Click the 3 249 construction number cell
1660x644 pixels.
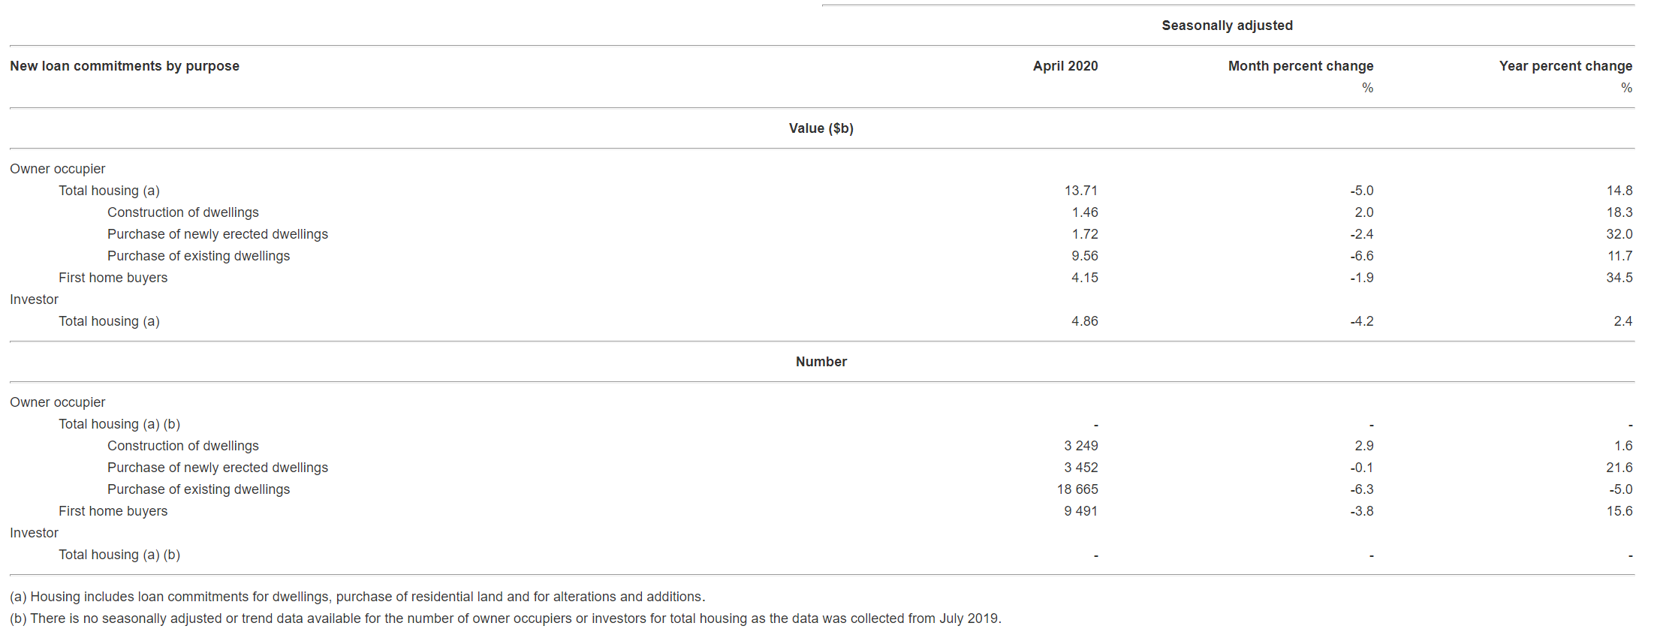tap(1080, 446)
